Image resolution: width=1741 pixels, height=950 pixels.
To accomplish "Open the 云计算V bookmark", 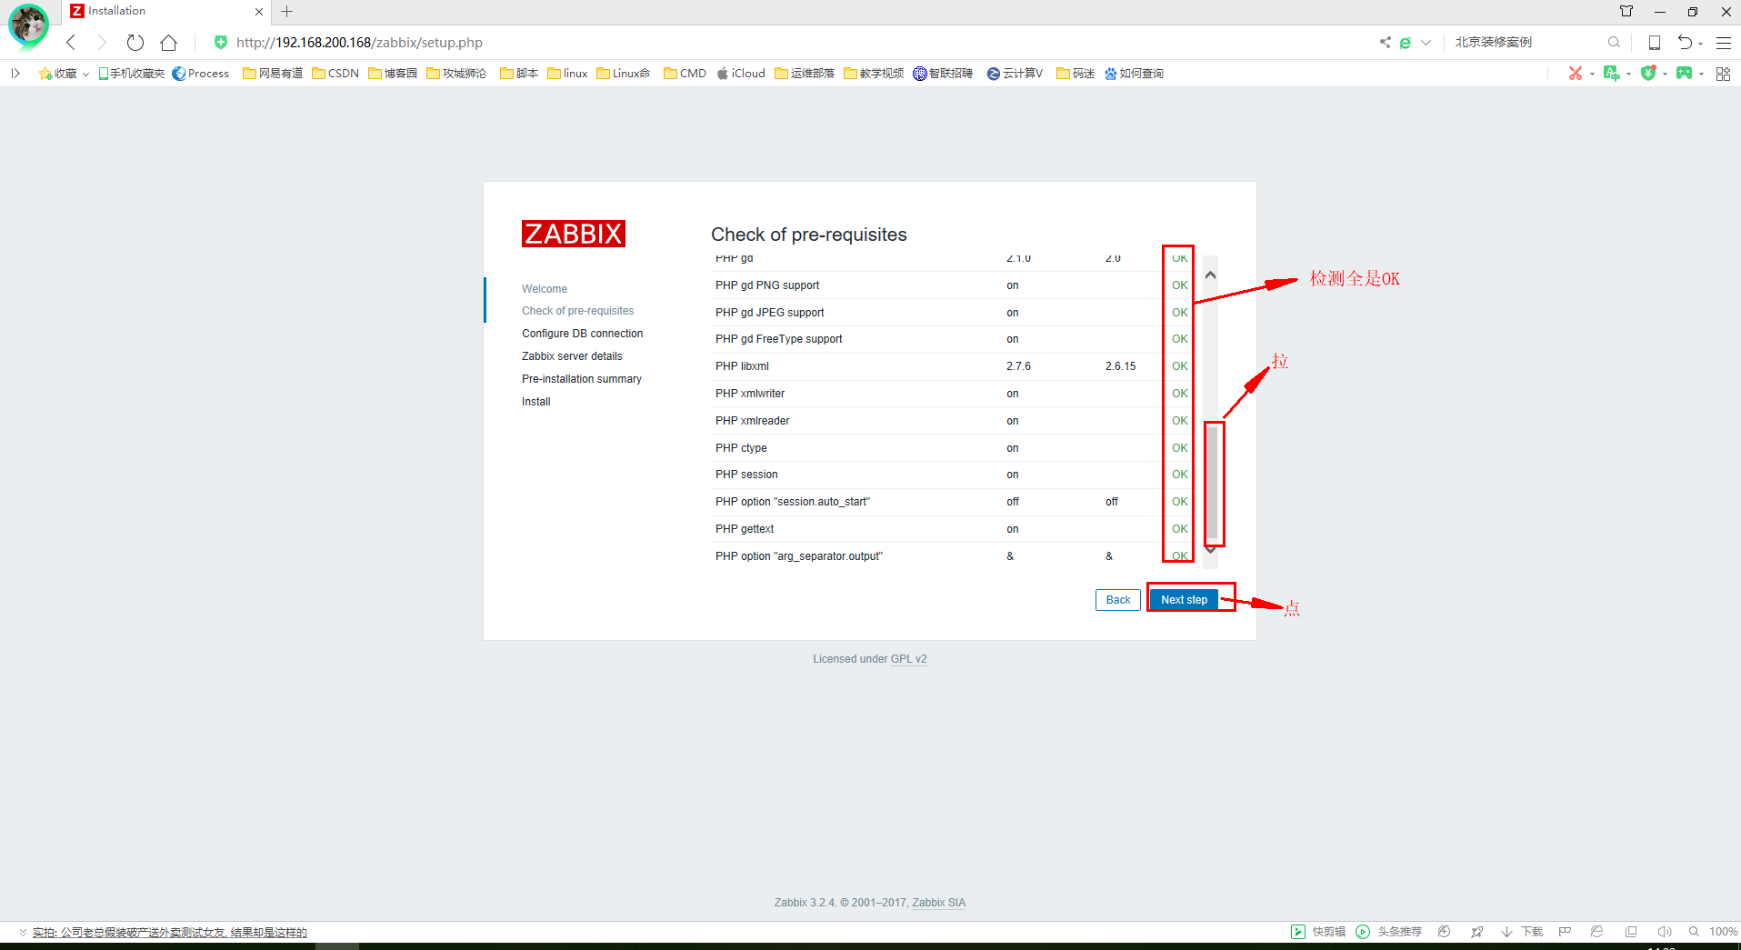I will click(x=1015, y=74).
